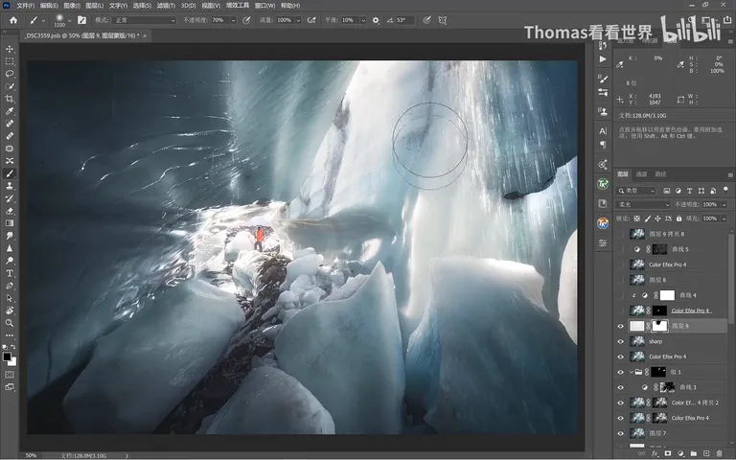Open the flow 100% dropdown arrow

298,21
